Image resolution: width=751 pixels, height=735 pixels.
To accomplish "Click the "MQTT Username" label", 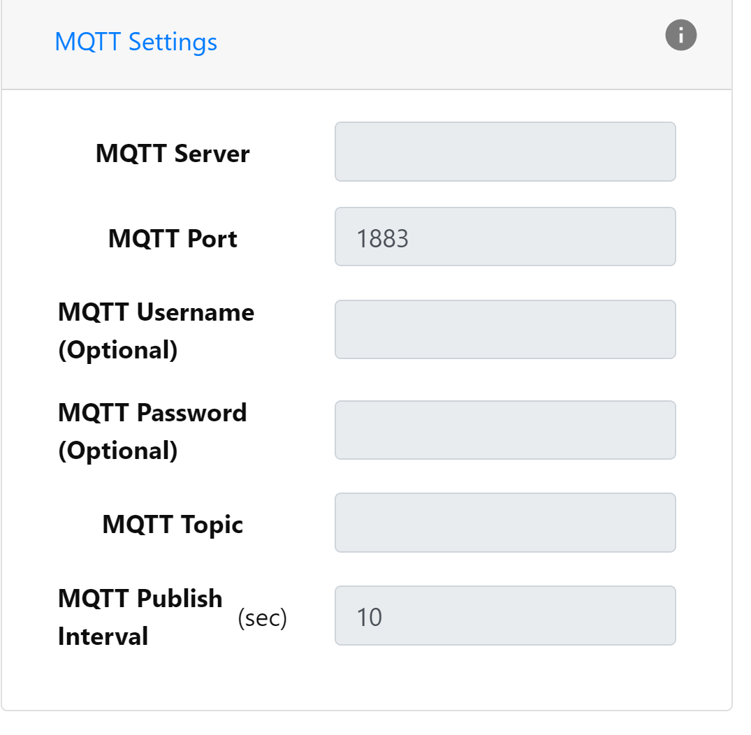I will [156, 312].
